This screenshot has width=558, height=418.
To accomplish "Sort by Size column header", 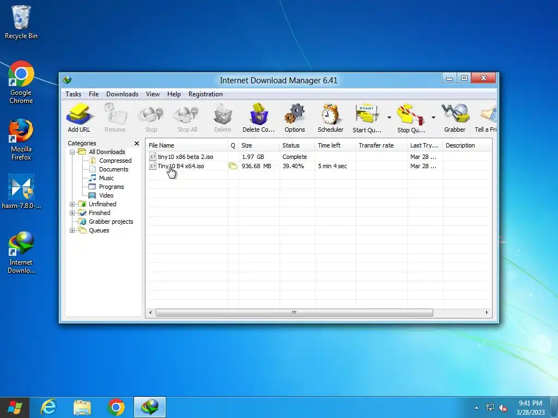I will 259,145.
